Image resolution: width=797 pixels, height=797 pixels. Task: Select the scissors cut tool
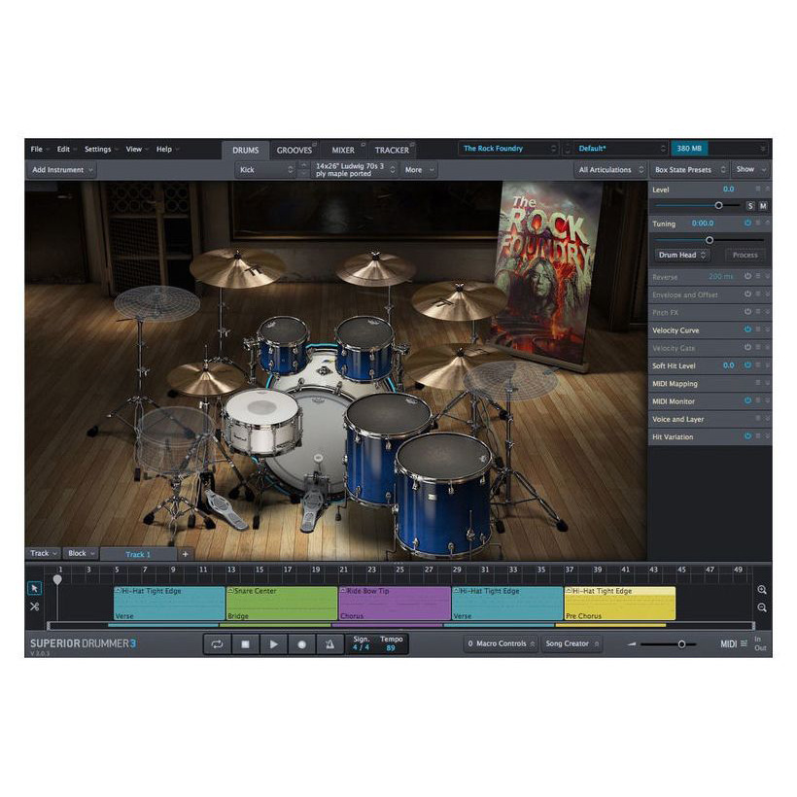pyautogui.click(x=35, y=606)
